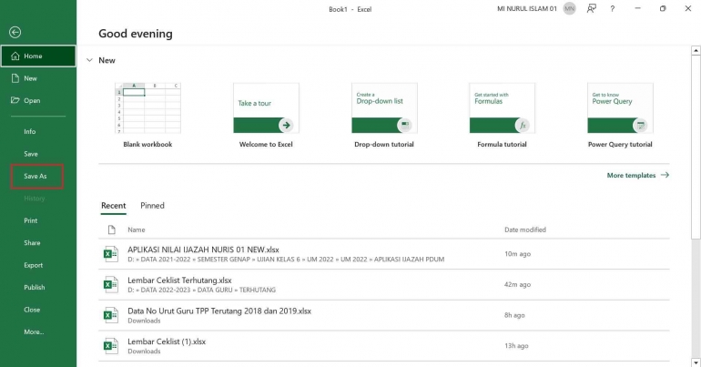This screenshot has height=367, width=701.
Task: Click the scrollbar down arrow
Action: pos(696,362)
